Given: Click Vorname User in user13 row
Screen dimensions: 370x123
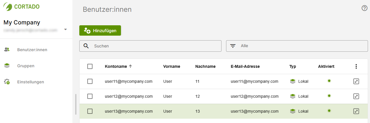Looking at the screenshot, I should 167,111.
